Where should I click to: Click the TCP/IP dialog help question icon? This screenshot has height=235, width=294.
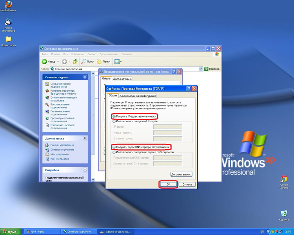189,89
